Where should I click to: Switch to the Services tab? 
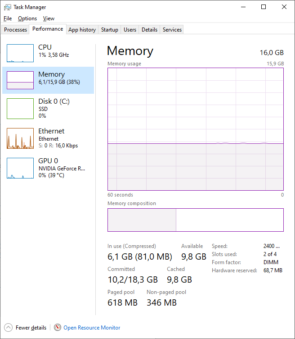coord(172,30)
